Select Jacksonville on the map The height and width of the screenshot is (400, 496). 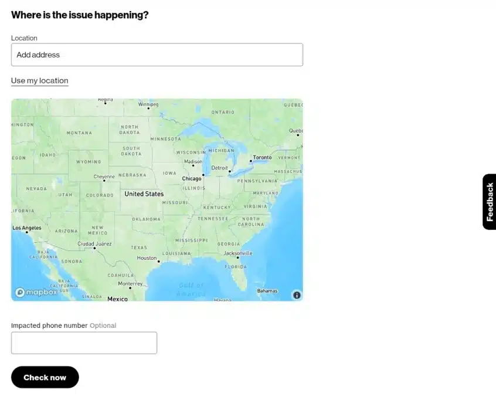click(237, 257)
